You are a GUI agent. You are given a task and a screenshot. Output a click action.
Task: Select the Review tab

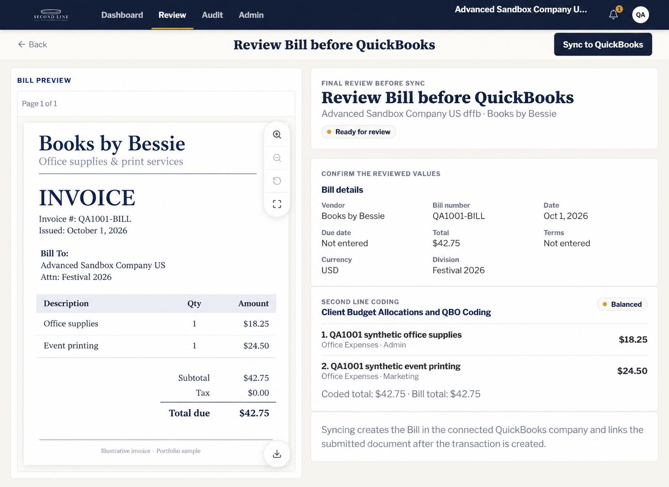(x=172, y=15)
